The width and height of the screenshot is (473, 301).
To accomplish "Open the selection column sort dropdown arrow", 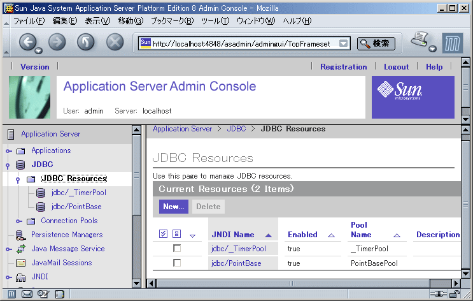I will (x=192, y=236).
